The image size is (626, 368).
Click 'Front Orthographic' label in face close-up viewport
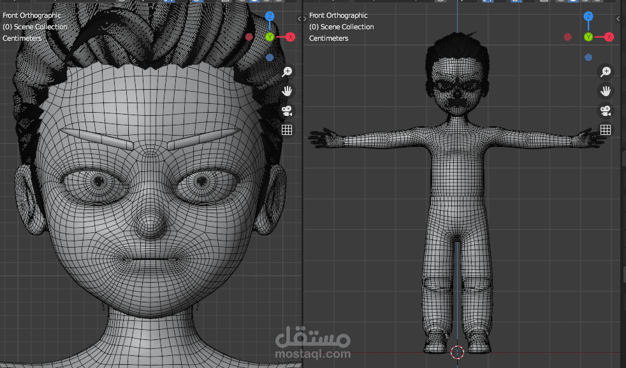[x=32, y=15]
